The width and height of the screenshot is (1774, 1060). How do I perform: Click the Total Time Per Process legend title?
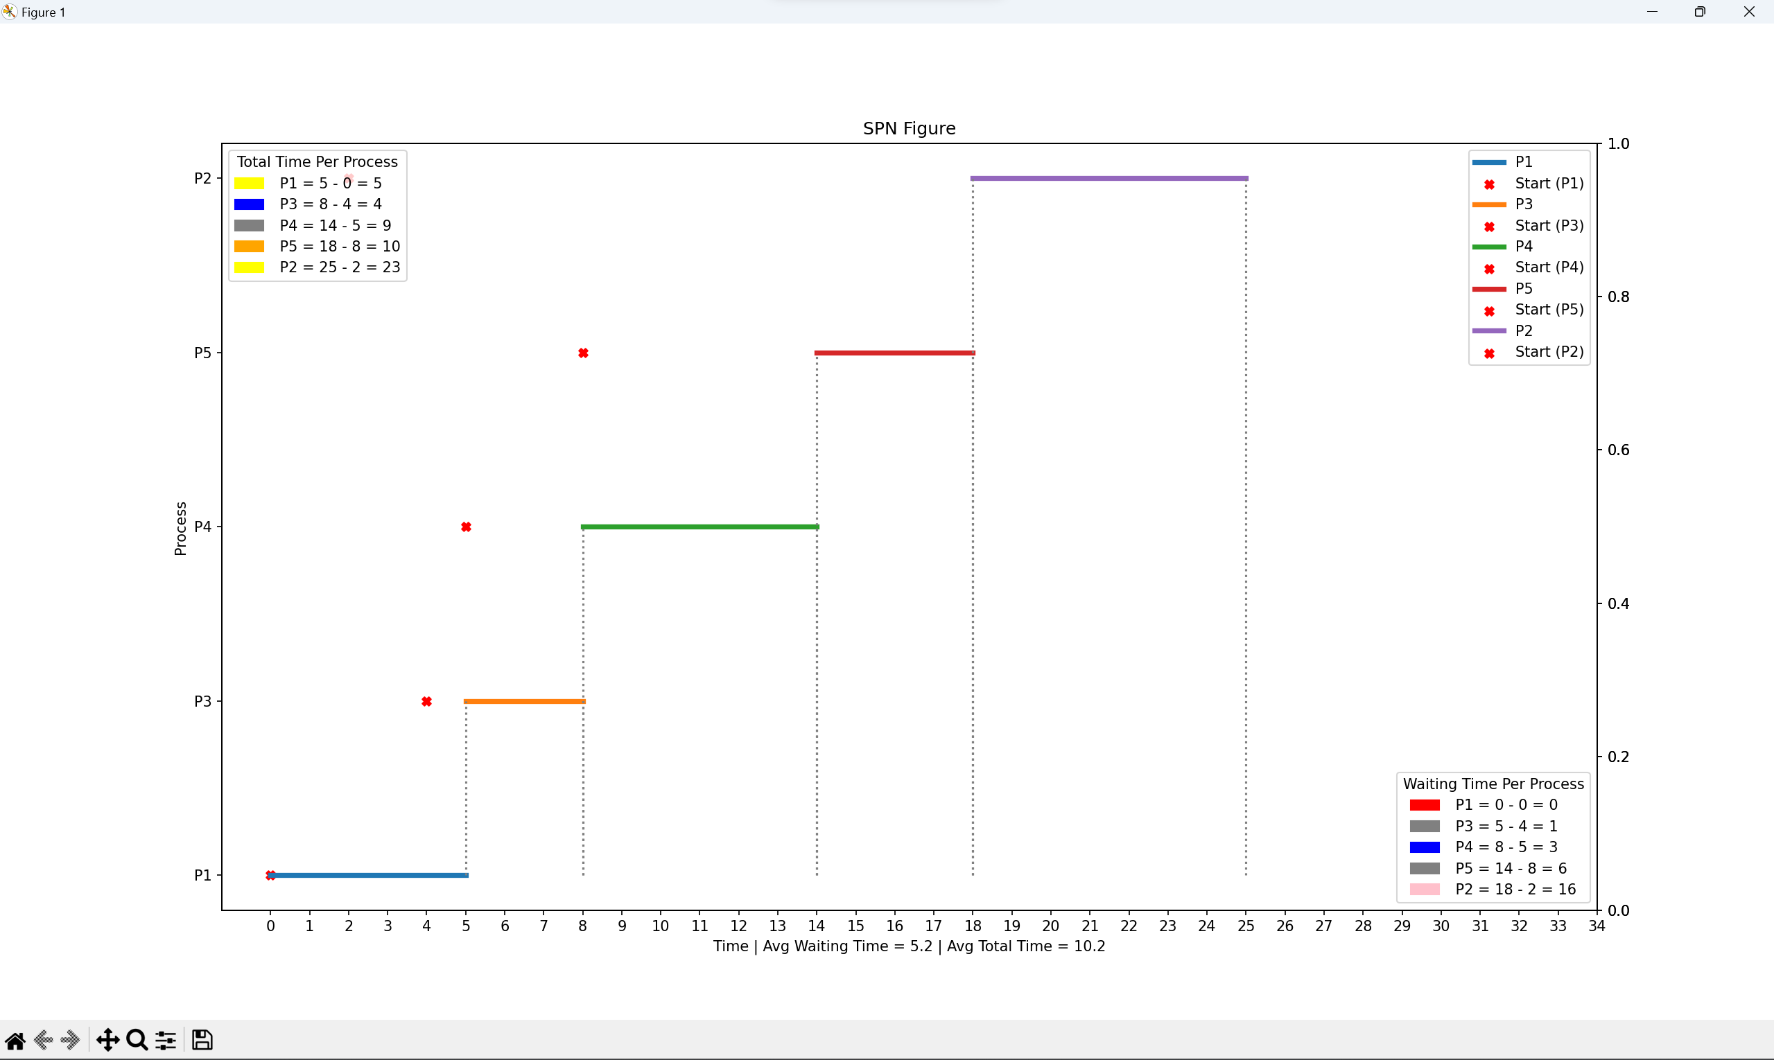pyautogui.click(x=318, y=161)
